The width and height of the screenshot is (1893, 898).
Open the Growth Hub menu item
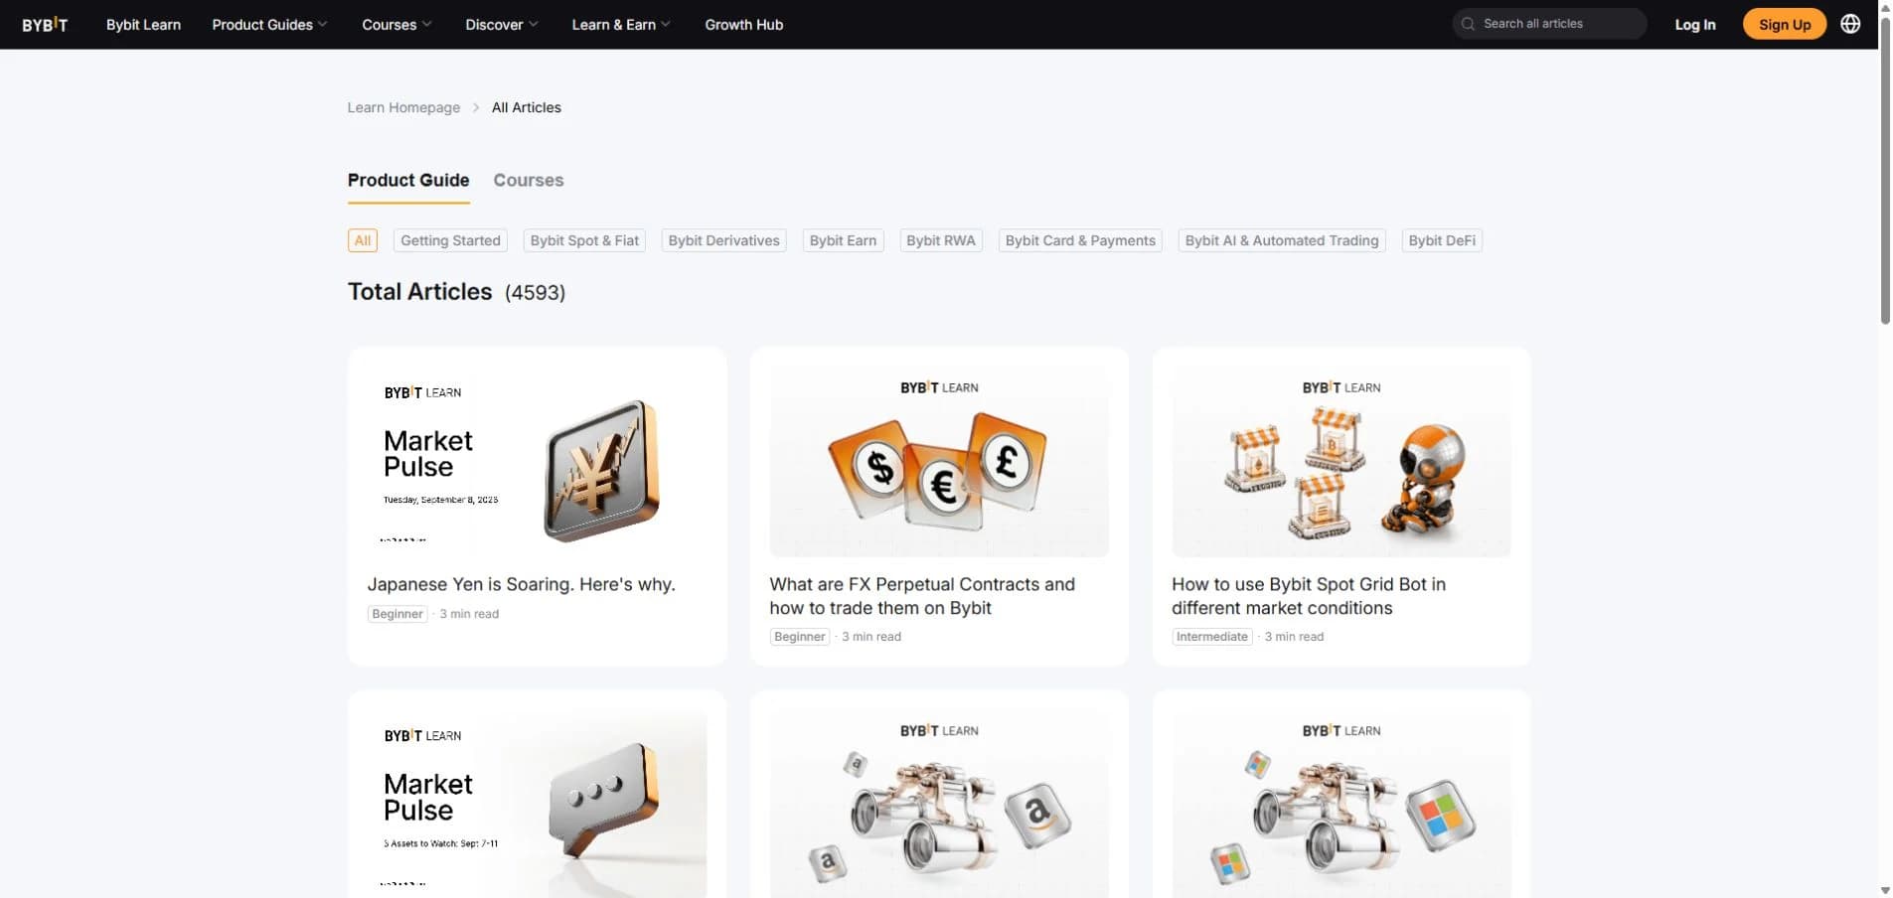744,25
